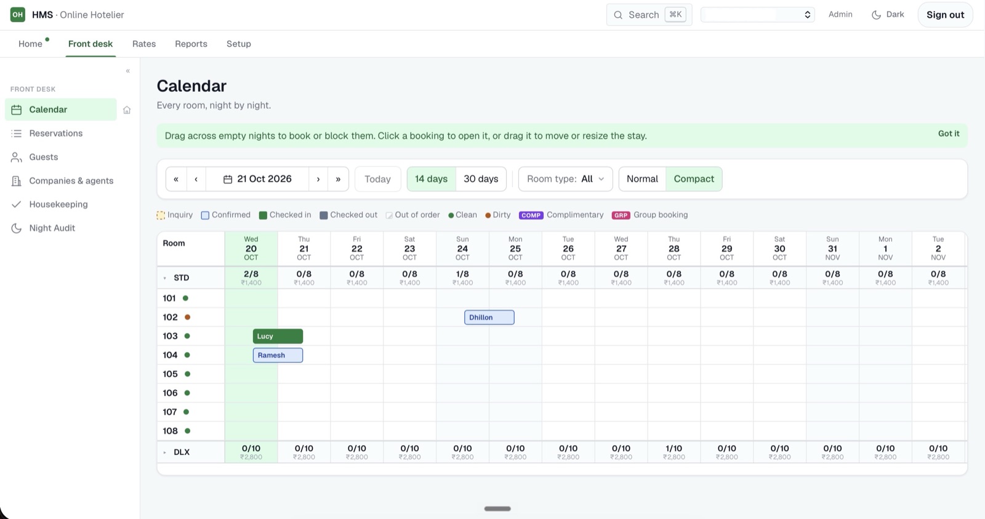Select Normal density
This screenshot has width=985, height=519.
coord(642,179)
